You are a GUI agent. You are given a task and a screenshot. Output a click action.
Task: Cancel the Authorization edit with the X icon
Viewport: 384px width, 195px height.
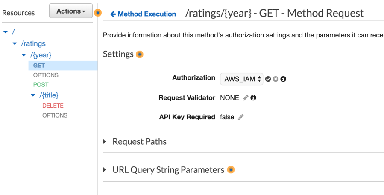tap(276, 79)
